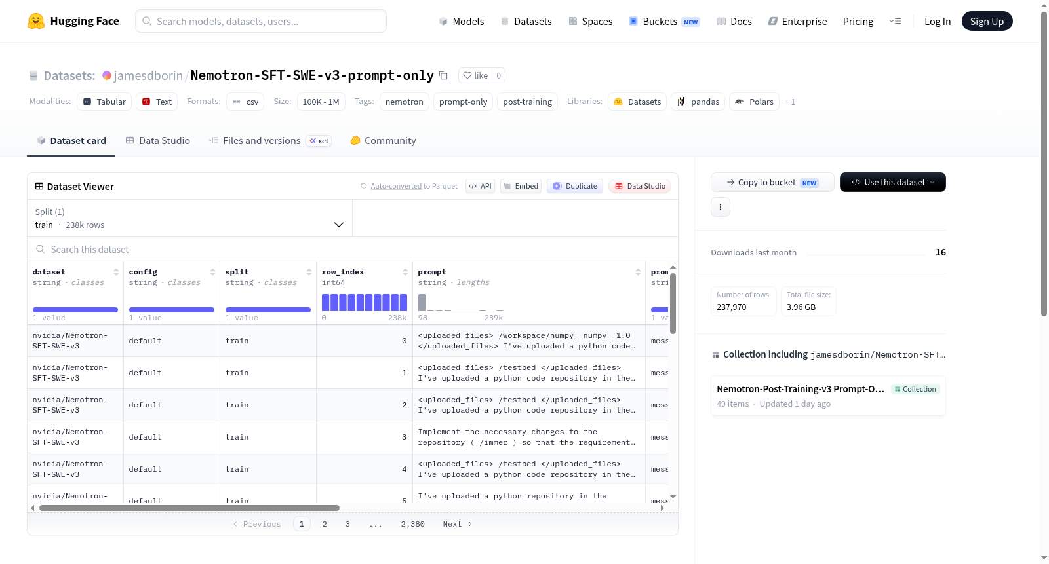The image size is (1049, 564).
Task: Open the three-dot more options menu
Action: tap(721, 207)
